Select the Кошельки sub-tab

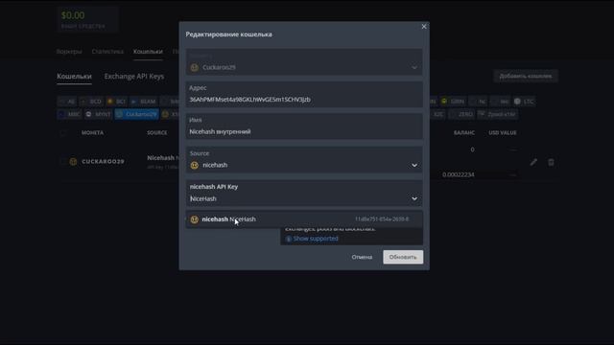[74, 77]
